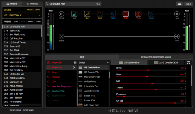
Task: Click COPY in the Presets header
Action: click(16, 21)
